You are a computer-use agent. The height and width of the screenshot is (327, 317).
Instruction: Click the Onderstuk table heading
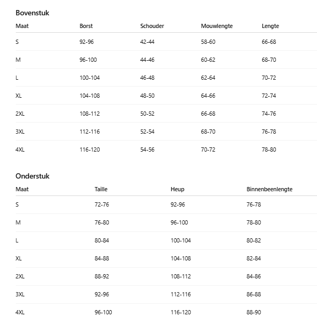click(32, 176)
